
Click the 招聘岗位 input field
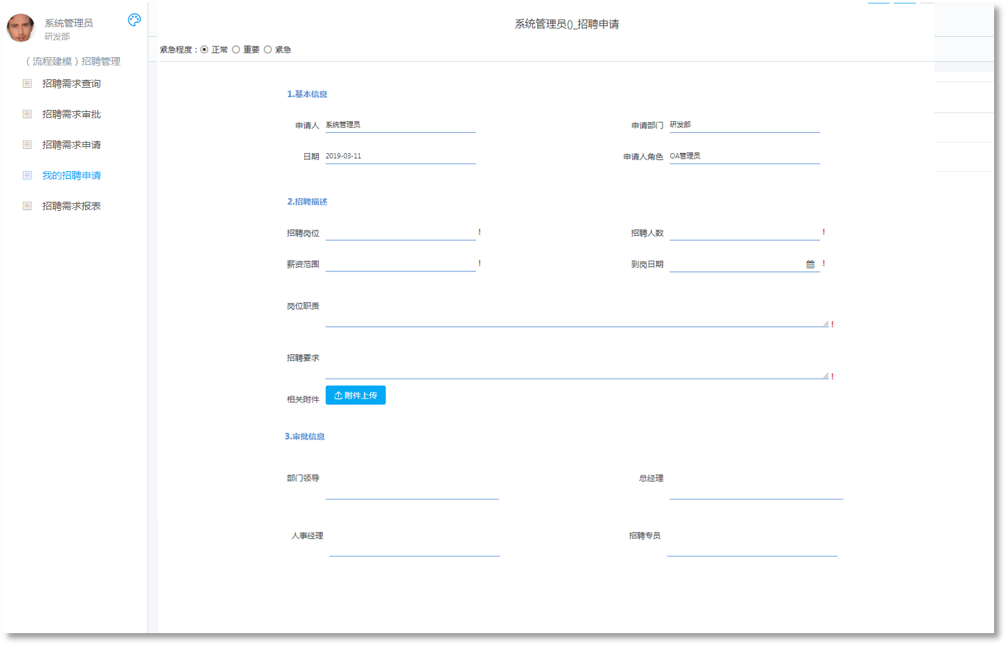coord(400,233)
